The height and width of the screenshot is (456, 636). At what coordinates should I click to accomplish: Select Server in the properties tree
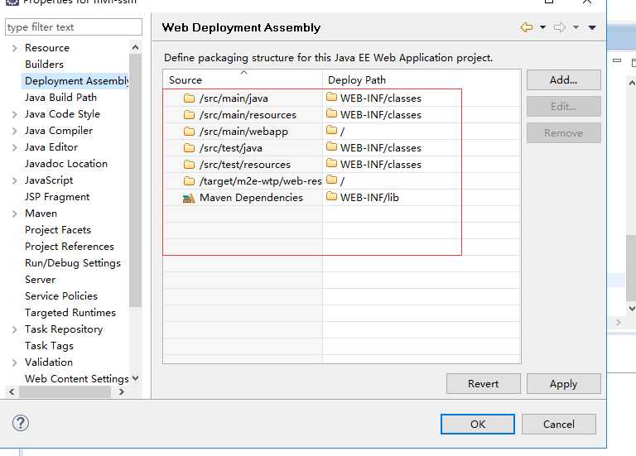coord(40,280)
